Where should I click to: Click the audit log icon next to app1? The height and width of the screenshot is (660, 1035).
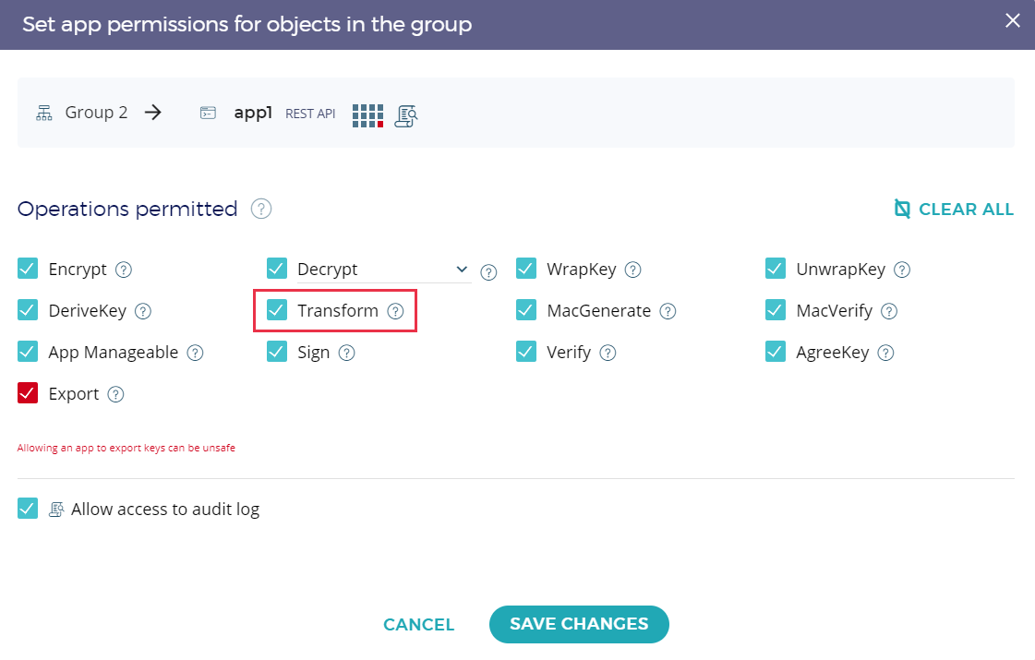(406, 114)
